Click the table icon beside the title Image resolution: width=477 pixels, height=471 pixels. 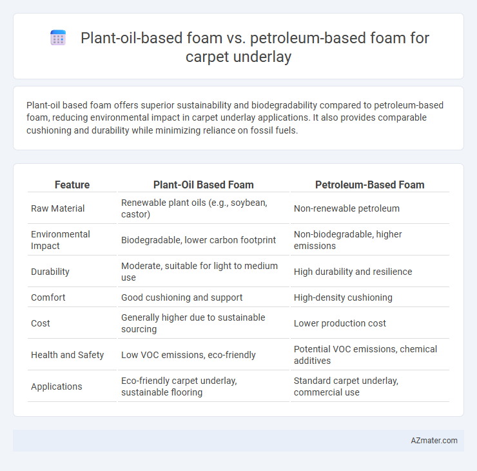(x=58, y=38)
